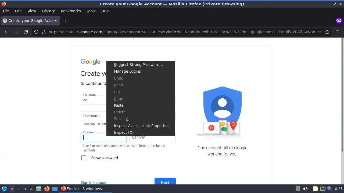Open the Firefox hamburger application menu
The image size is (344, 193).
tap(338, 32)
